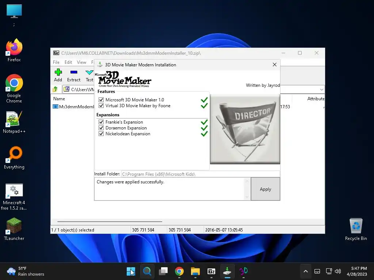The image size is (374, 280).
Task: Open taskbar Search
Action: pos(147,271)
